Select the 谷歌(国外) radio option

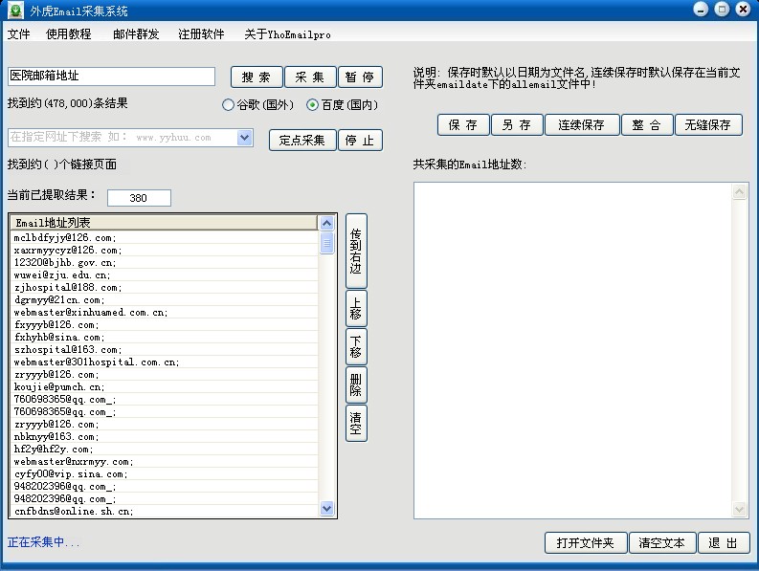pos(257,104)
